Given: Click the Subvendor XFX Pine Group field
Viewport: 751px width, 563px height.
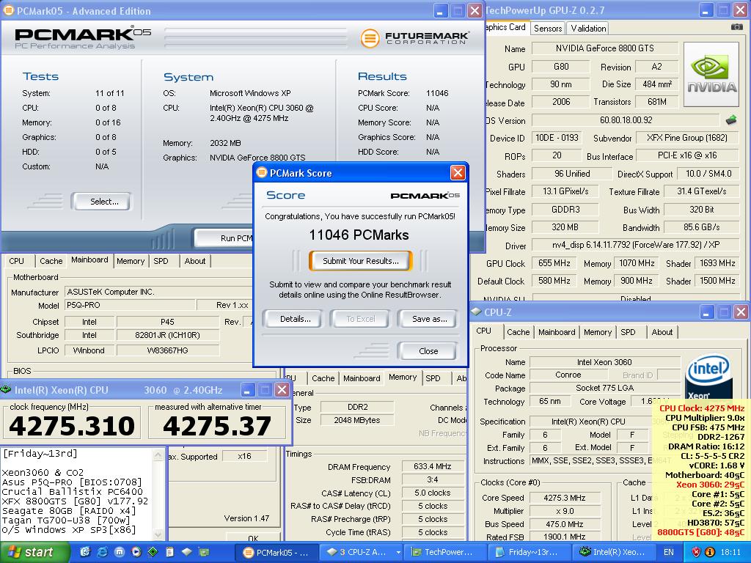Looking at the screenshot, I should click(x=686, y=138).
